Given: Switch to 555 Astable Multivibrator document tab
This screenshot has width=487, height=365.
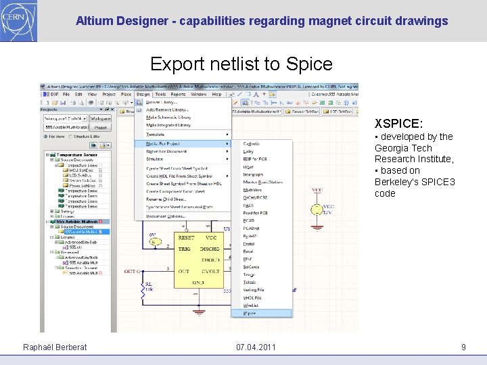Looking at the screenshot, I should 256,112.
